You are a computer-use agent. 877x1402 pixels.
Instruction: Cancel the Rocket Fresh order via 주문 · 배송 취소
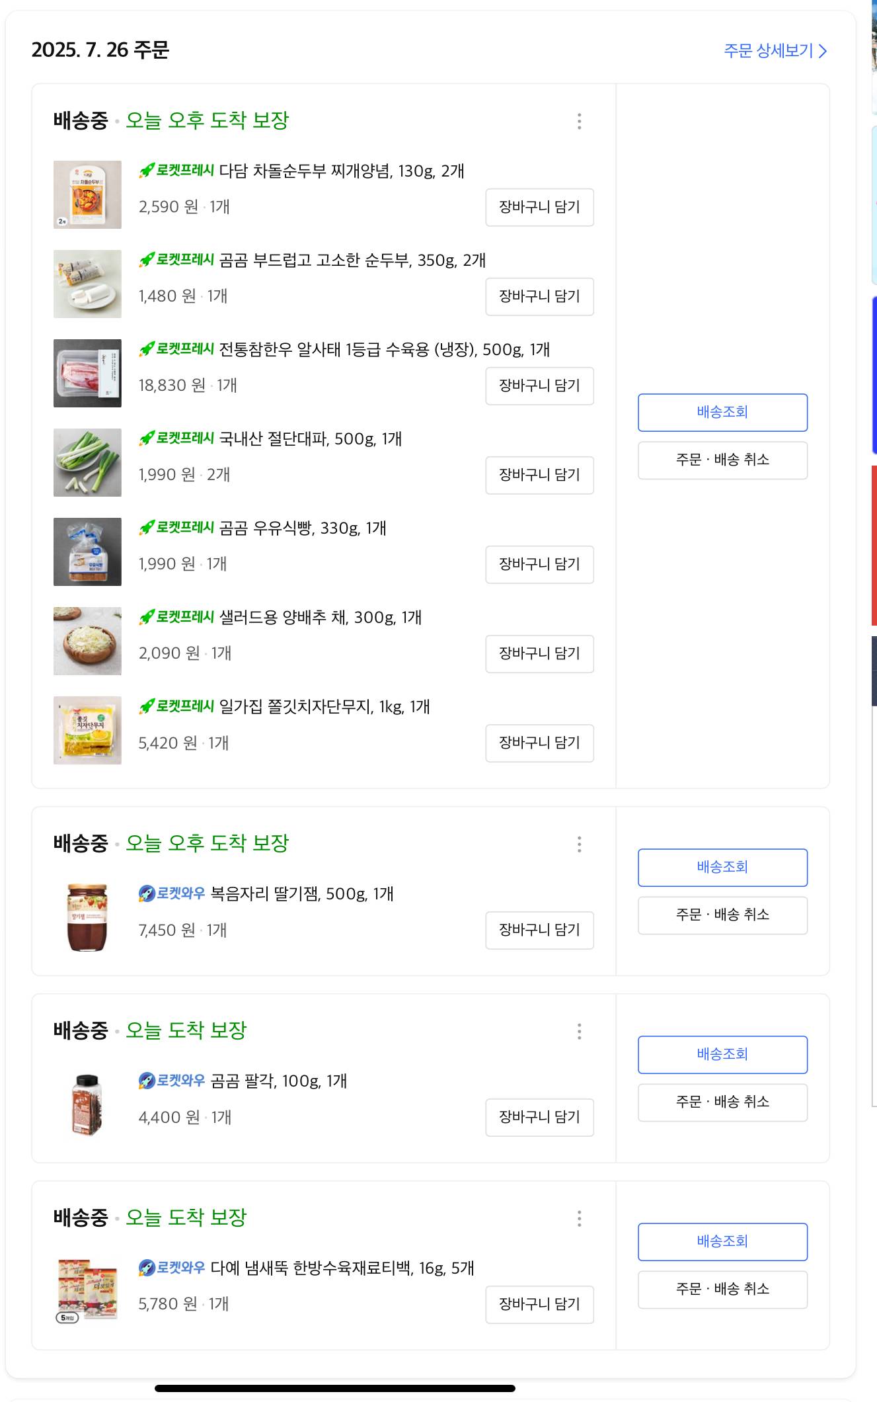722,460
